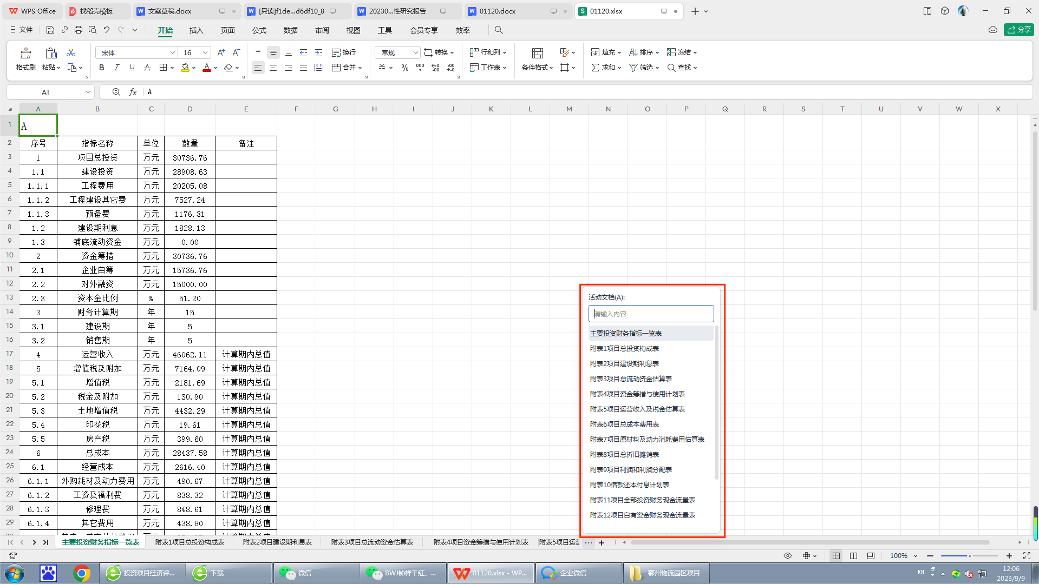The width and height of the screenshot is (1039, 584).
Task: Open the font size dropdown showing 16
Action: (204, 52)
